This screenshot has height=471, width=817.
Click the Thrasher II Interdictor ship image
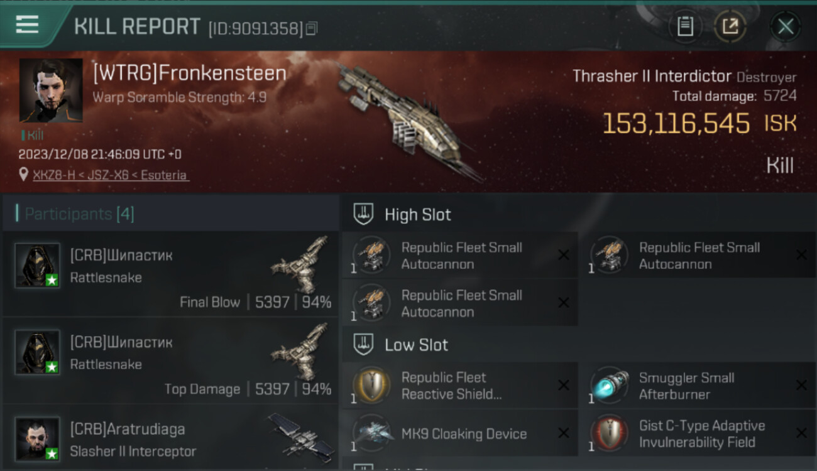(409, 121)
